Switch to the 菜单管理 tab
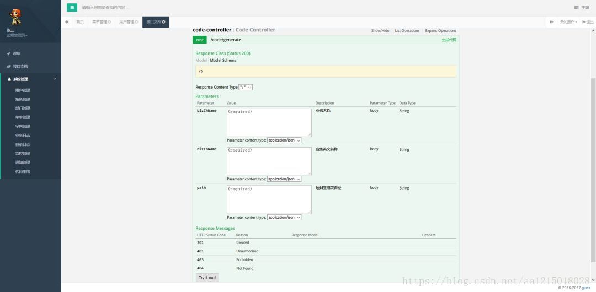The width and height of the screenshot is (596, 292). (x=99, y=22)
